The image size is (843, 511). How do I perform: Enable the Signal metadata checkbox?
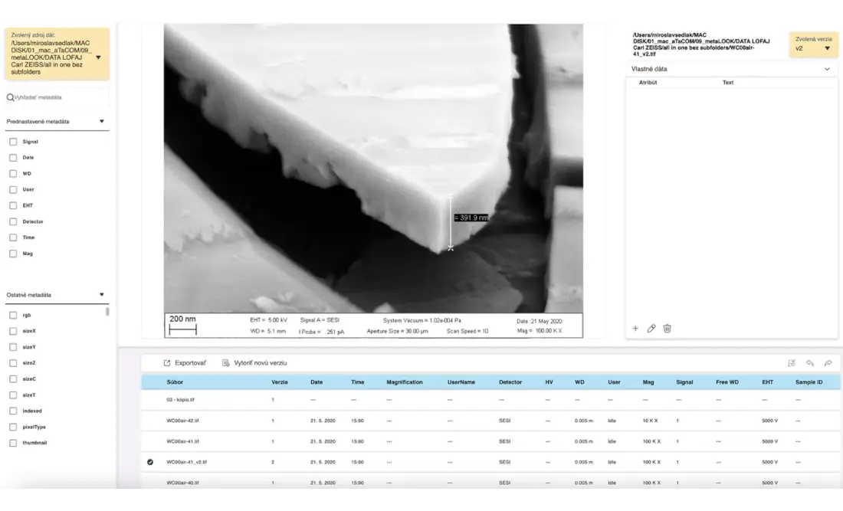tap(13, 142)
